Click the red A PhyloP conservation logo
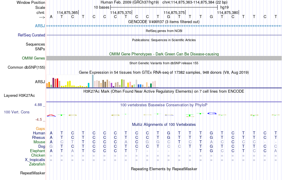282x180 pixels. (51, 115)
